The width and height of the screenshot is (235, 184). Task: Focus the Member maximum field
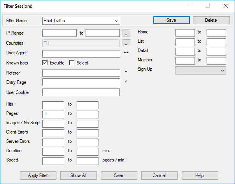[x=216, y=61]
